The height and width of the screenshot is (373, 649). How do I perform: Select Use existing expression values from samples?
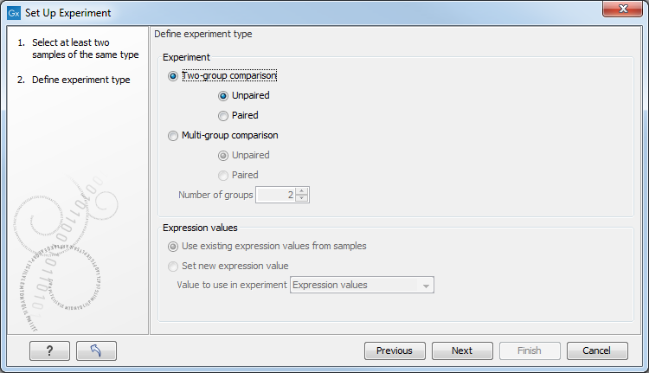tap(174, 247)
